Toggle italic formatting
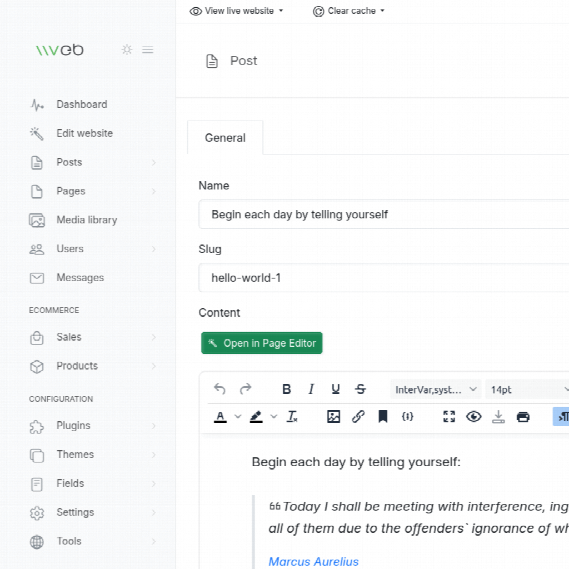 tap(311, 389)
